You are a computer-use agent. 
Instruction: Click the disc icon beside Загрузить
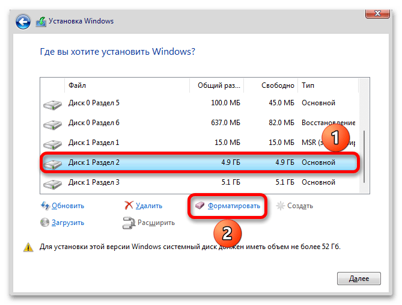click(44, 223)
